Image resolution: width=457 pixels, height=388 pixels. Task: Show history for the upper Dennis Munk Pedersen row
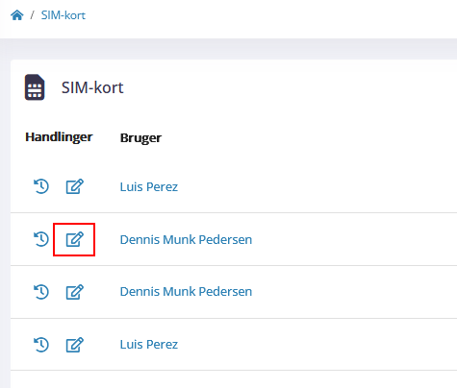click(x=41, y=239)
